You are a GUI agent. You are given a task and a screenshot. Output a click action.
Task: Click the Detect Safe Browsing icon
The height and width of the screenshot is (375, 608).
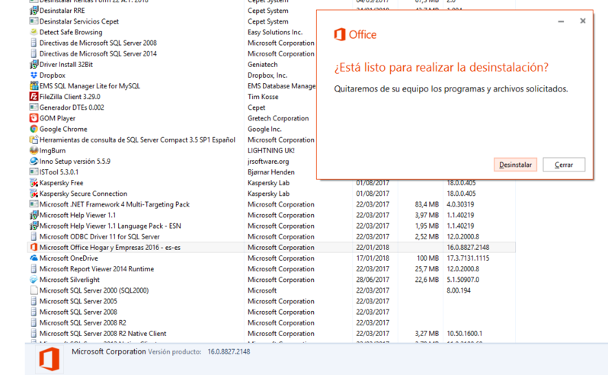(x=34, y=32)
